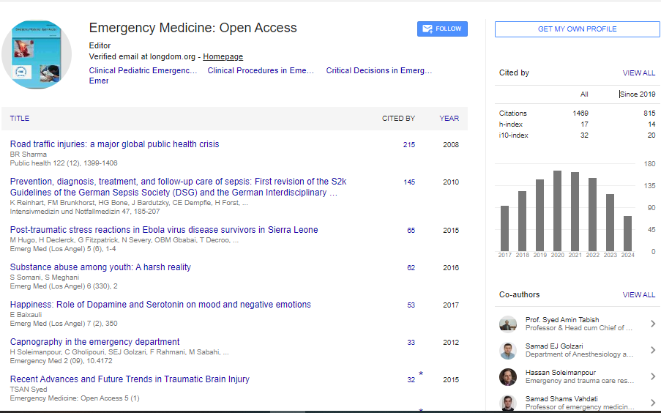Viewport: 661px width, 413px height.
Task: Open the Homepage link
Action: coord(223,57)
